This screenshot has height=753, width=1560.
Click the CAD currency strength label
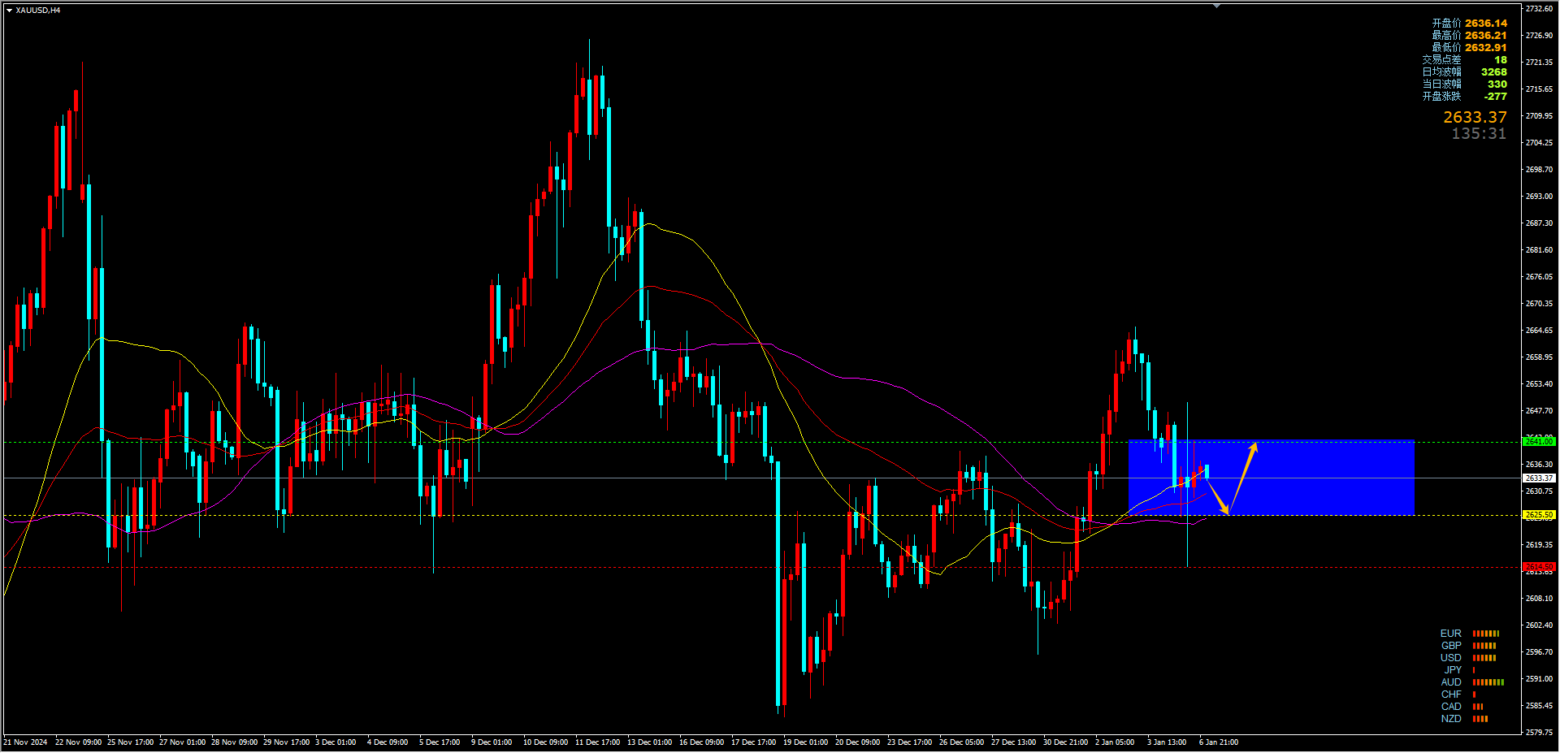[x=1451, y=707]
